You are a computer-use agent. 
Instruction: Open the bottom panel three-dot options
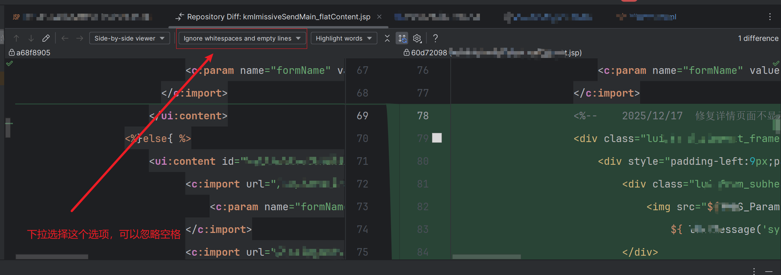(754, 271)
